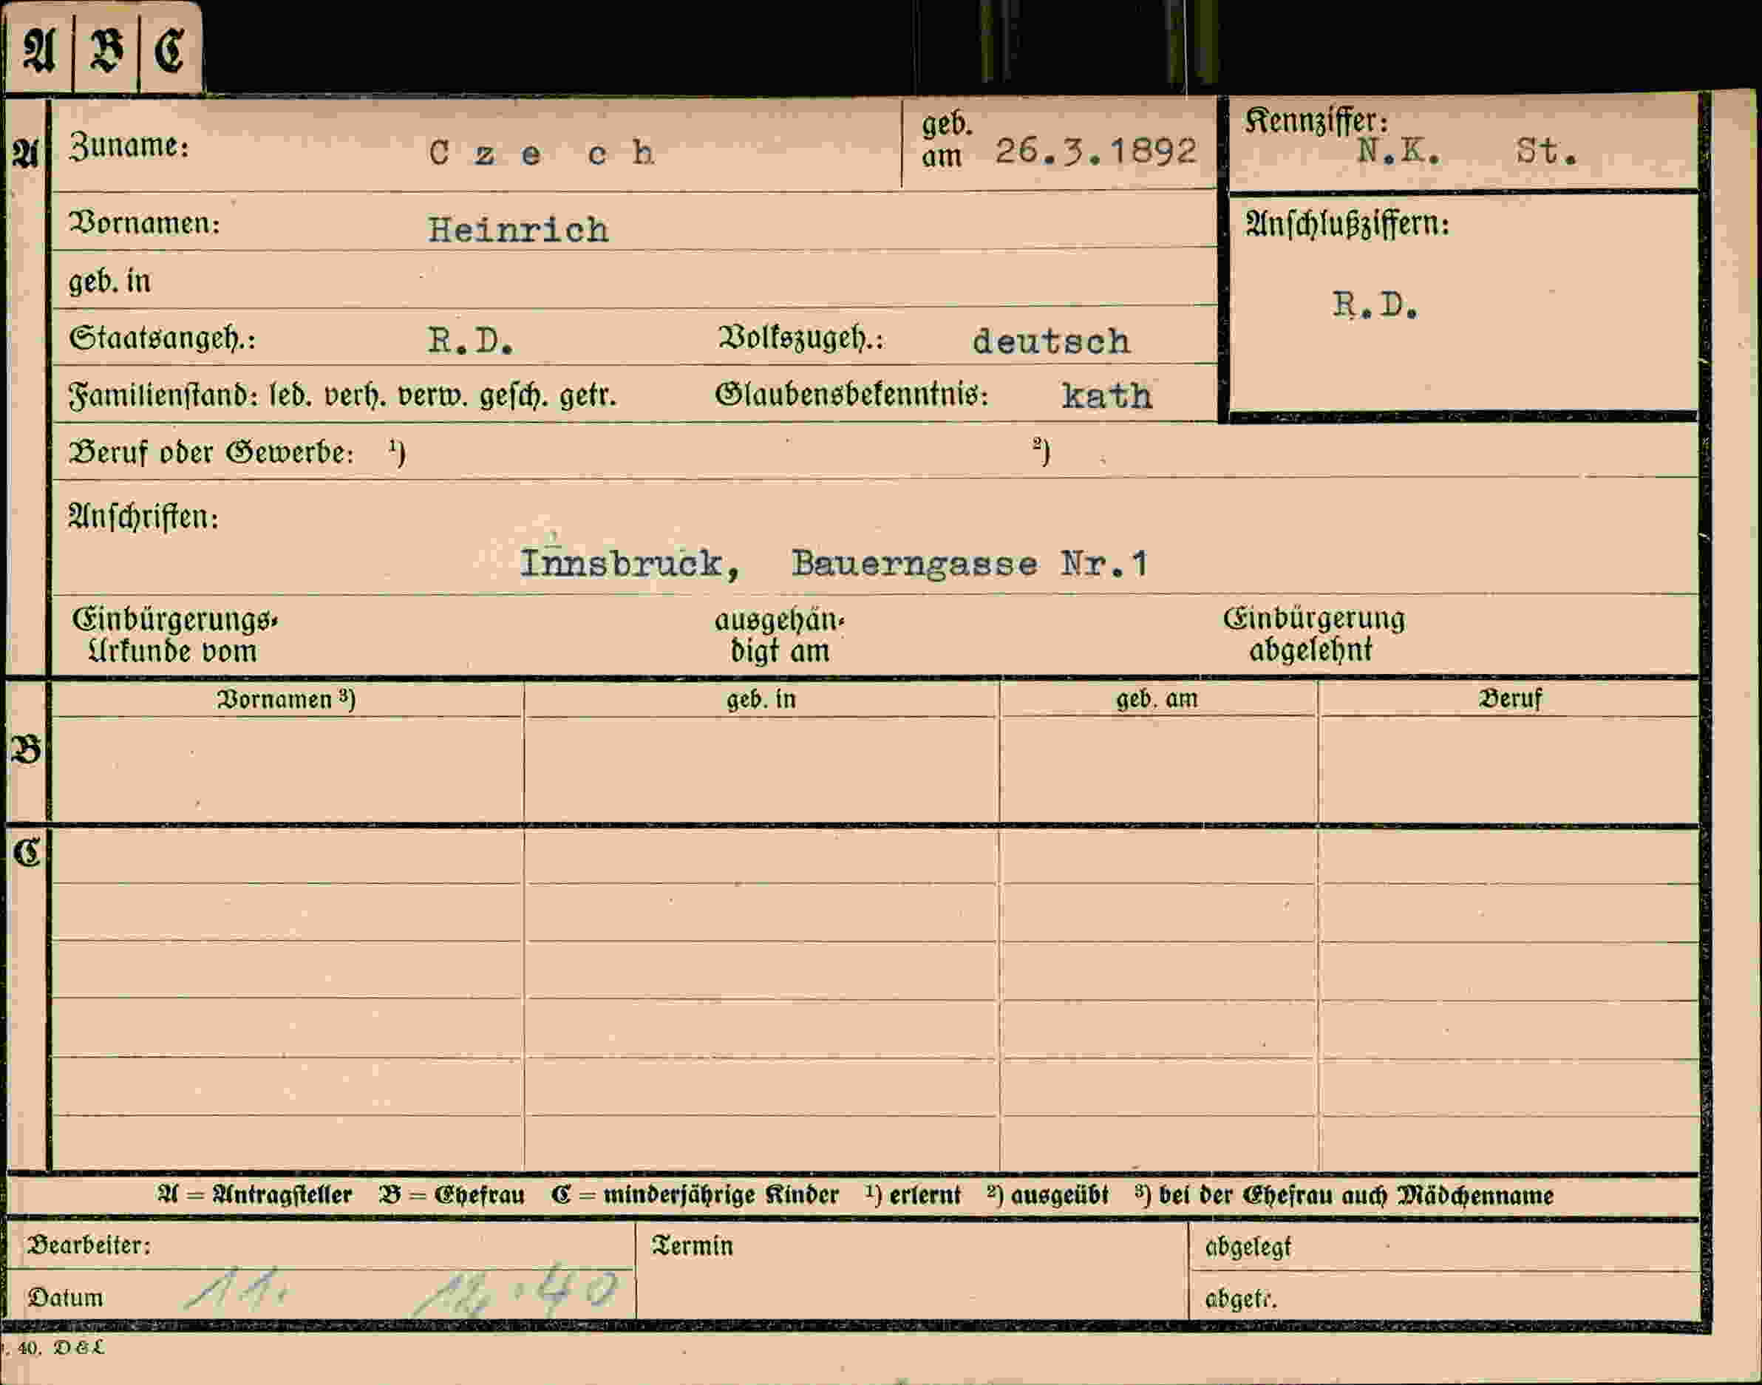Click the birth date '26.3.1892'
The width and height of the screenshot is (1762, 1385).
pyautogui.click(x=1095, y=152)
